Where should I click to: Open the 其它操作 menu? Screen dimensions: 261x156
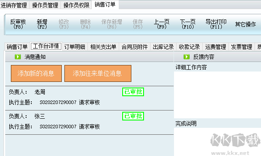pos(245,24)
